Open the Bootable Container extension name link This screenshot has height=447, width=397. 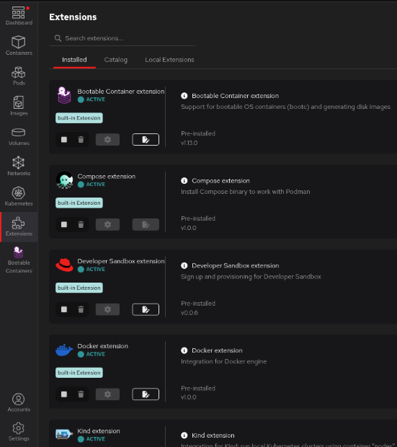tap(121, 92)
